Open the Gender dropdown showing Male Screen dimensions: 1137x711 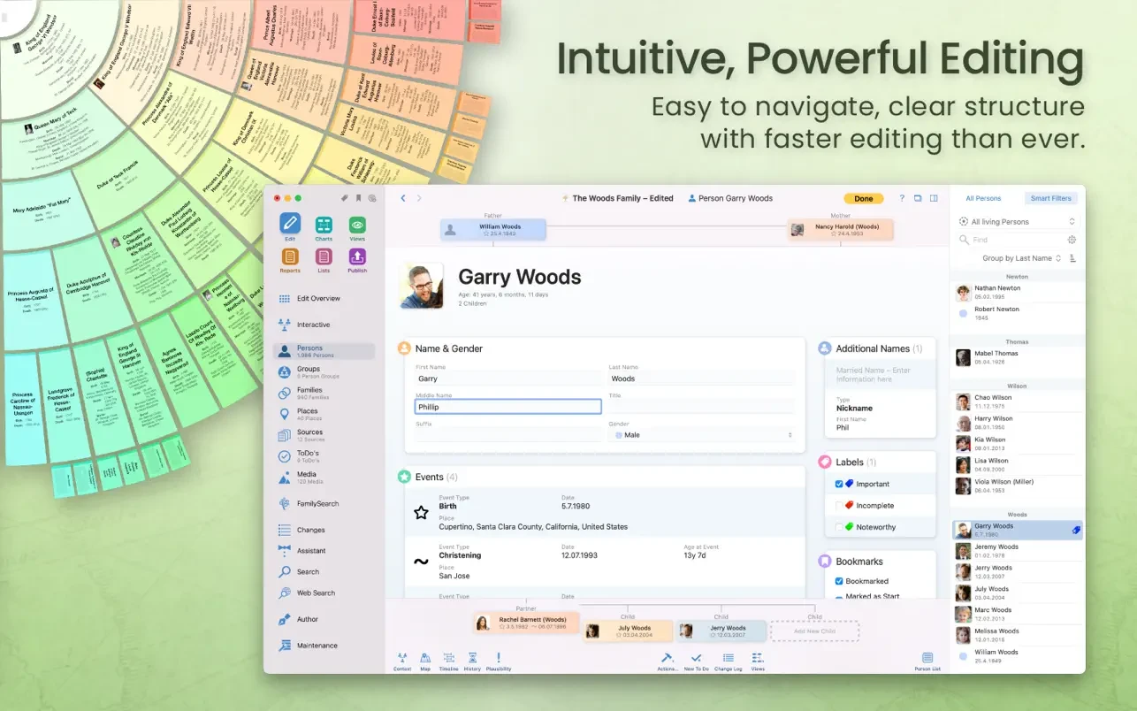coord(701,435)
